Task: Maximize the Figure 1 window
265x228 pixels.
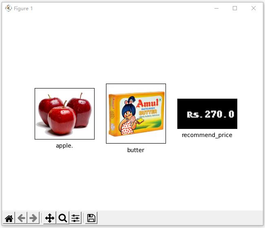Action: tap(235, 8)
